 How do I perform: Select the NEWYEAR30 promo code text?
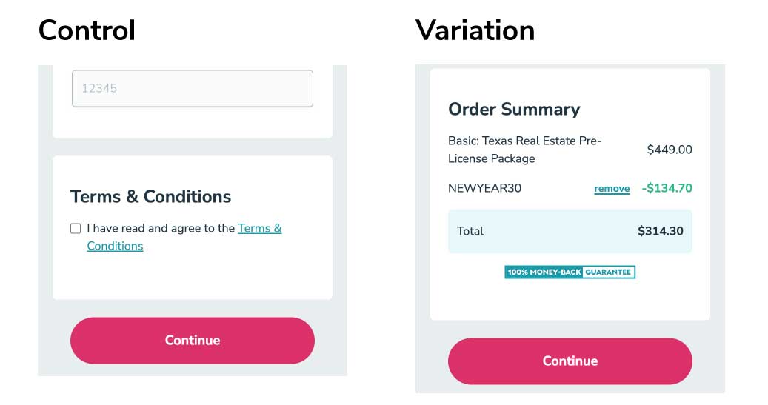pyautogui.click(x=484, y=188)
